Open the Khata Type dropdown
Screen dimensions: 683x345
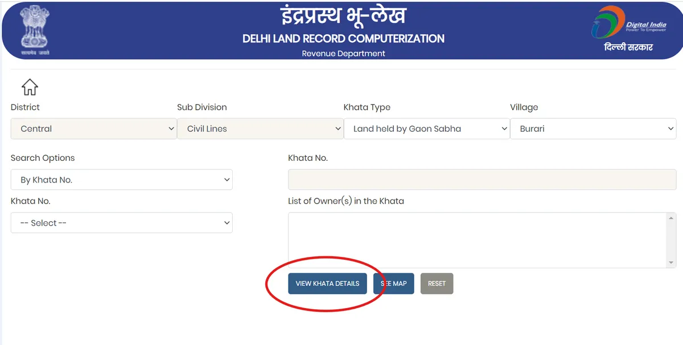click(x=426, y=129)
